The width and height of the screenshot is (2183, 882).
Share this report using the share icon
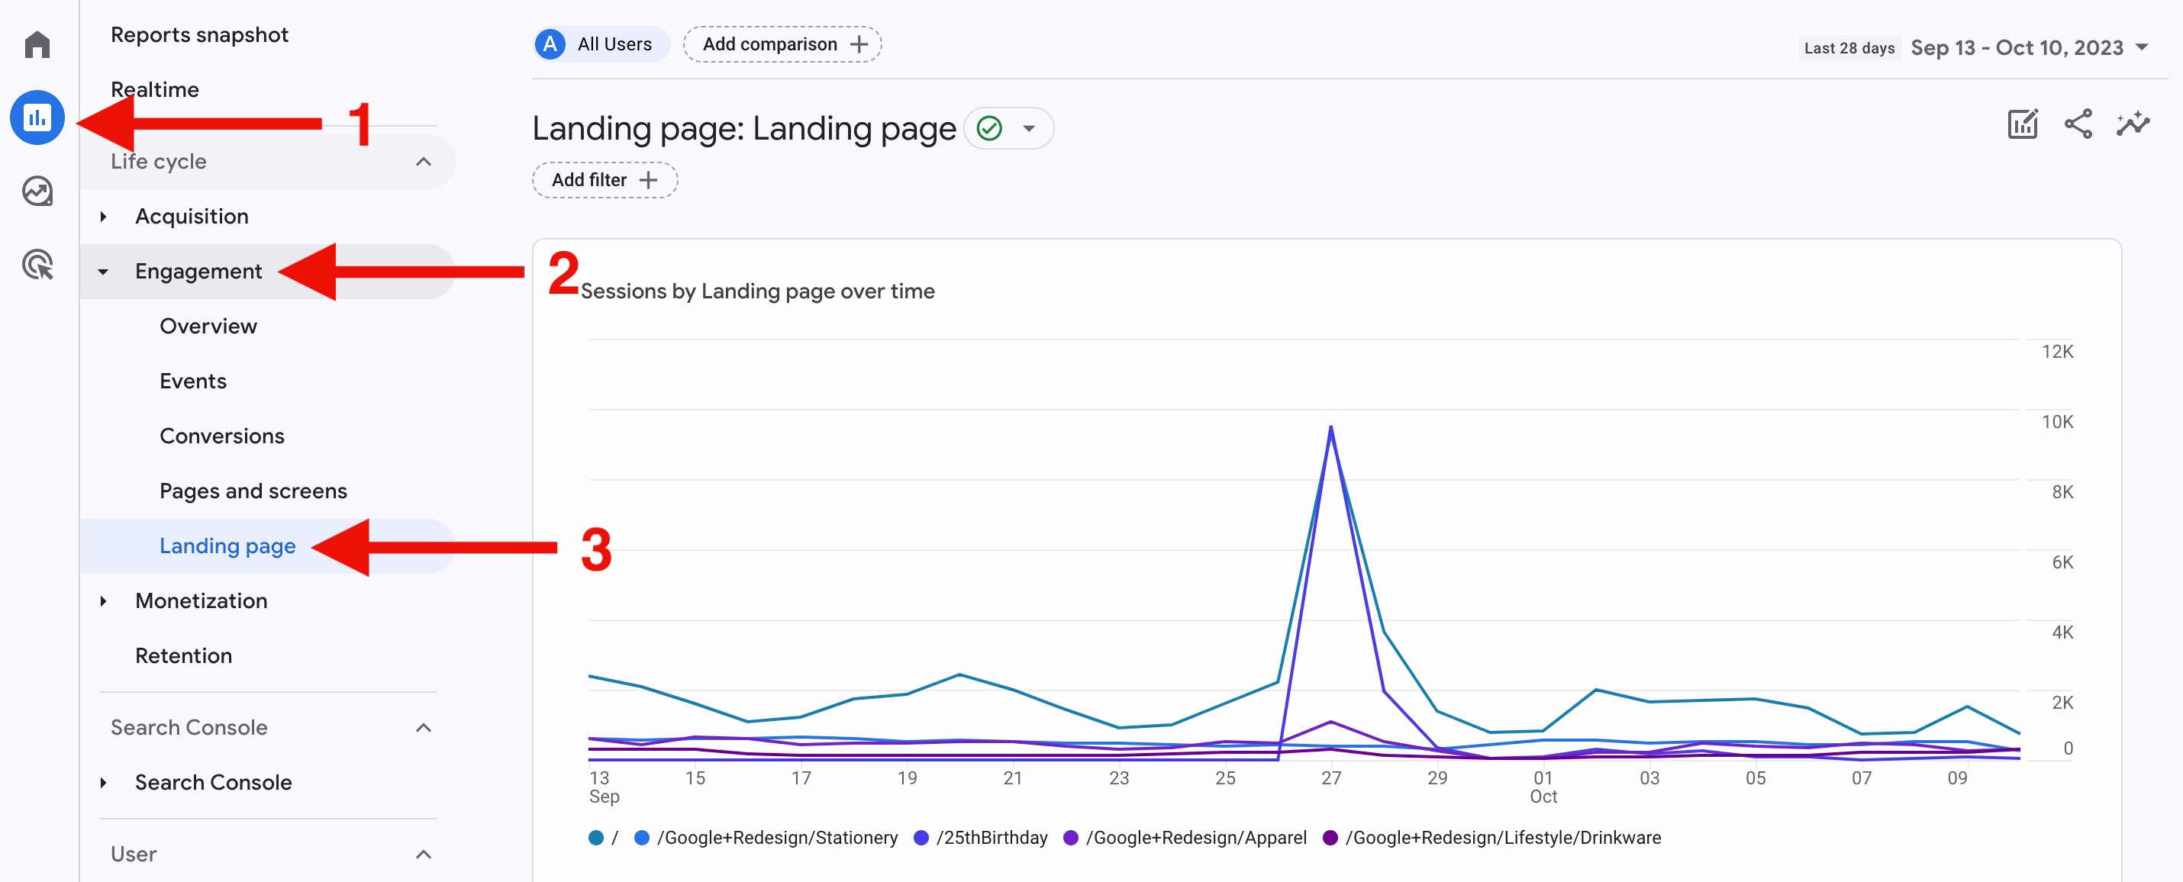click(x=2078, y=124)
